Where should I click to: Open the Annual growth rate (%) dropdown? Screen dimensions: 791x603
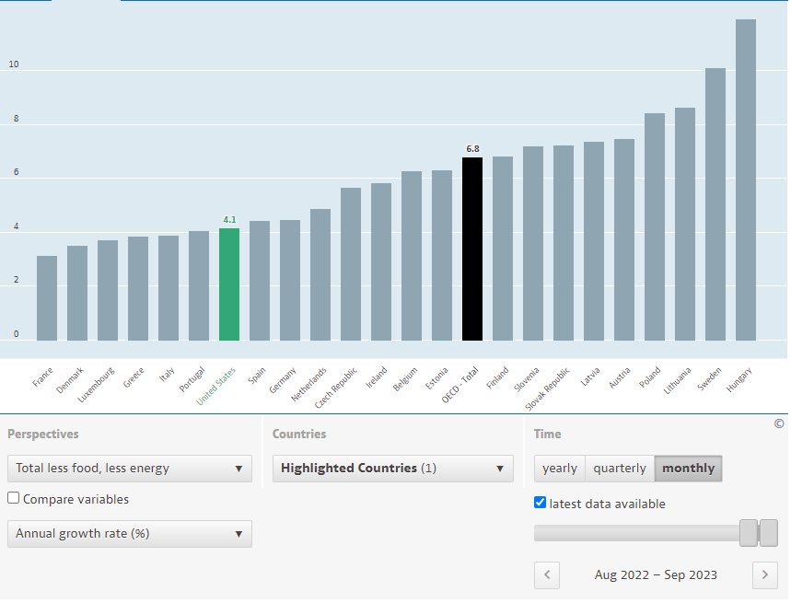(x=130, y=535)
